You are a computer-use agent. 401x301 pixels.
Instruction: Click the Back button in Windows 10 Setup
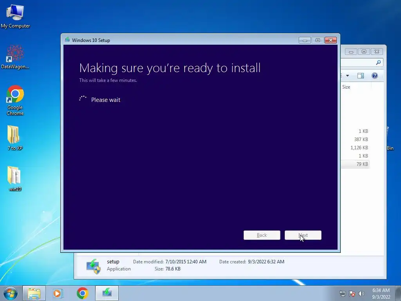[262, 235]
